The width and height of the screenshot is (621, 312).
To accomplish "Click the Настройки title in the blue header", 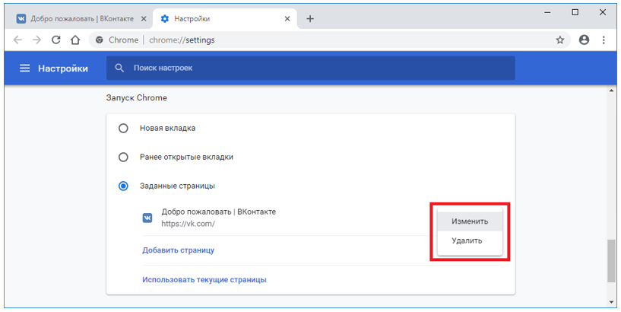I will (63, 68).
